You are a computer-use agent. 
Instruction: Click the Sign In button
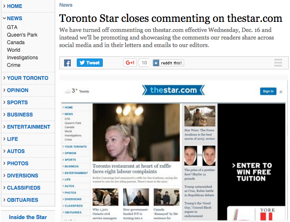click(x=268, y=91)
